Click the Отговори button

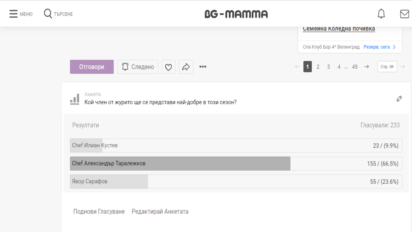92,67
